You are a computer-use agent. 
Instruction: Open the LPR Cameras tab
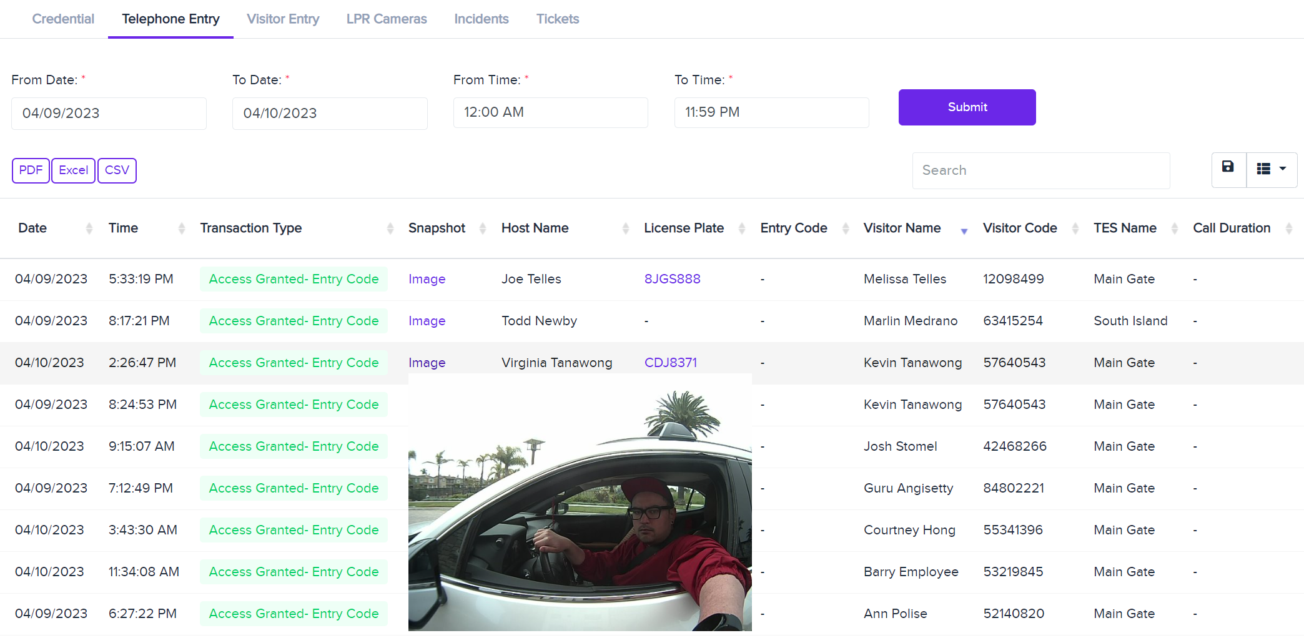click(387, 19)
